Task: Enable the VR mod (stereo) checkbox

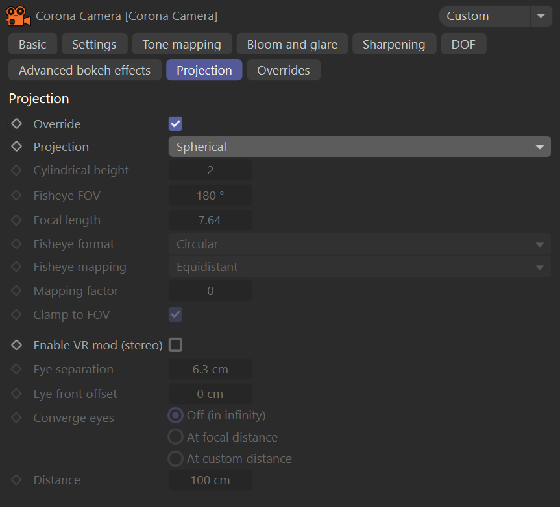Action: (175, 345)
